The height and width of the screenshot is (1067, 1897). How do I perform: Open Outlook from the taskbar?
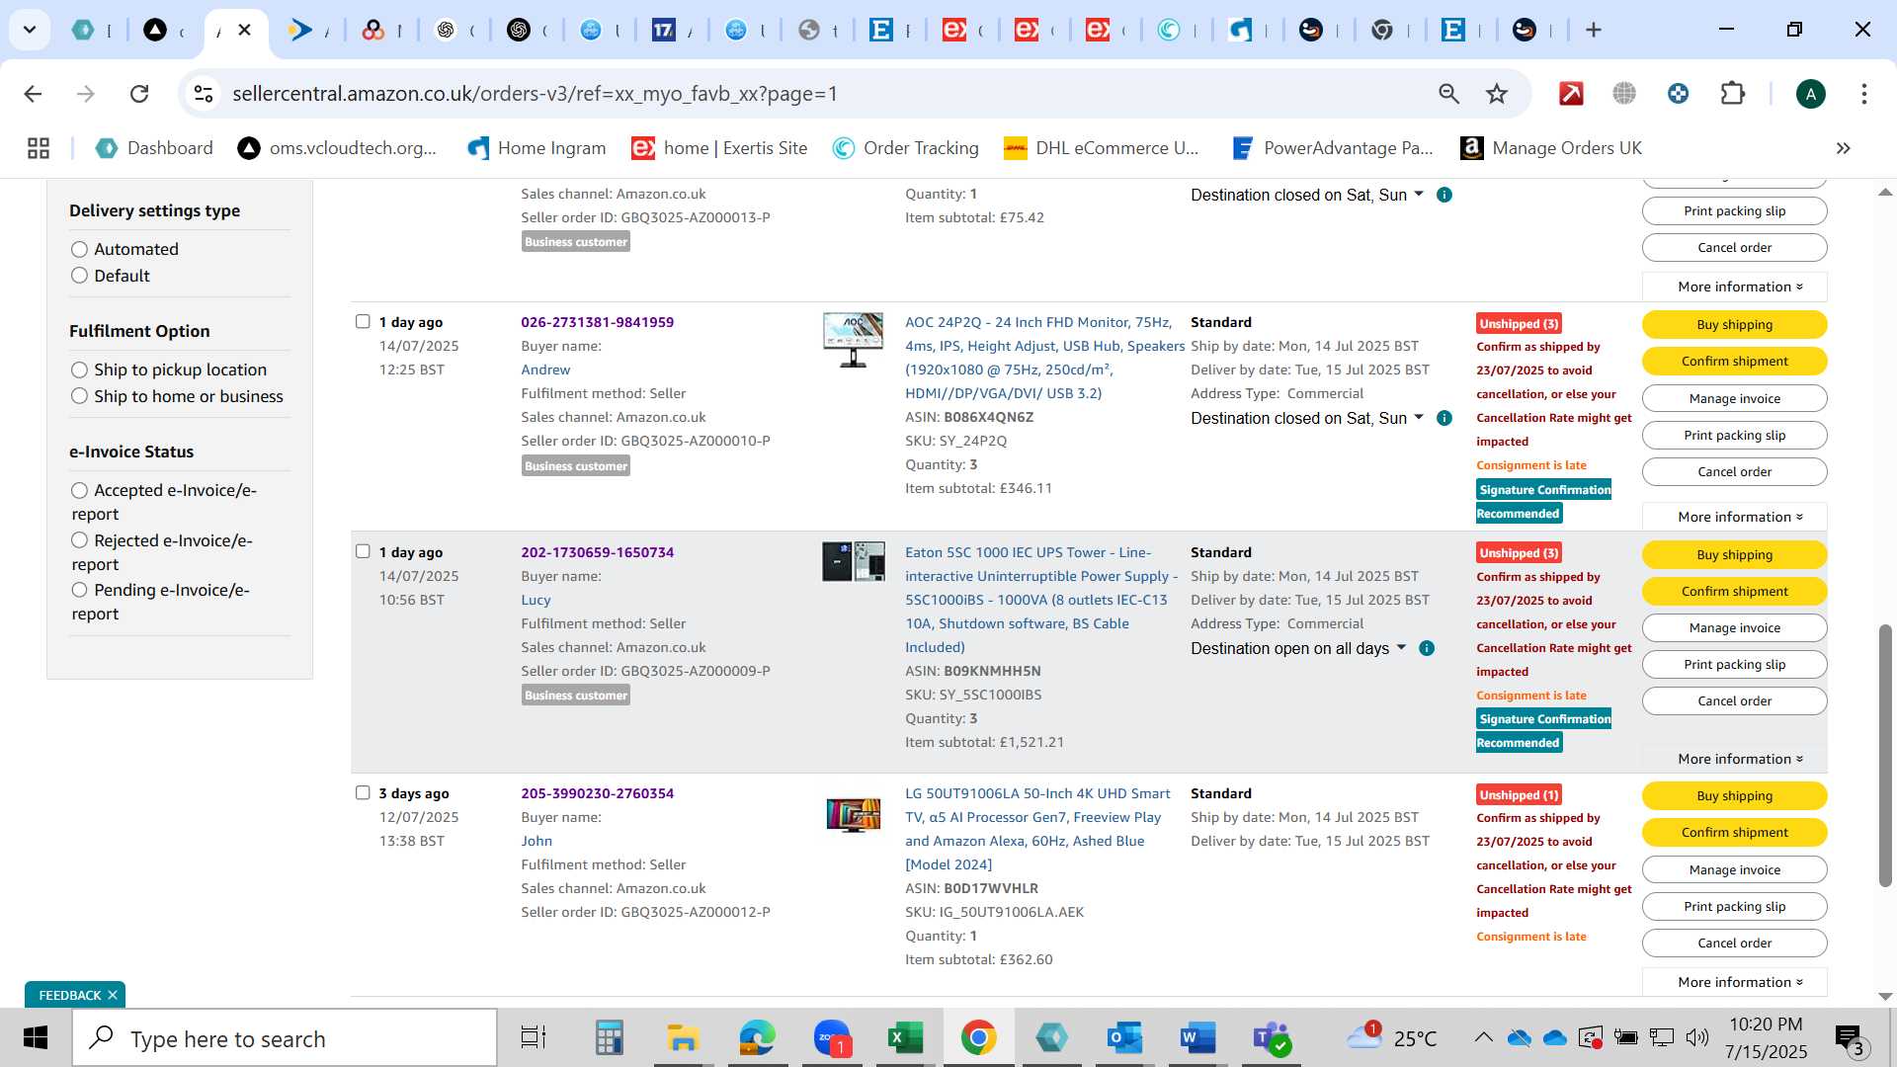1123,1038
